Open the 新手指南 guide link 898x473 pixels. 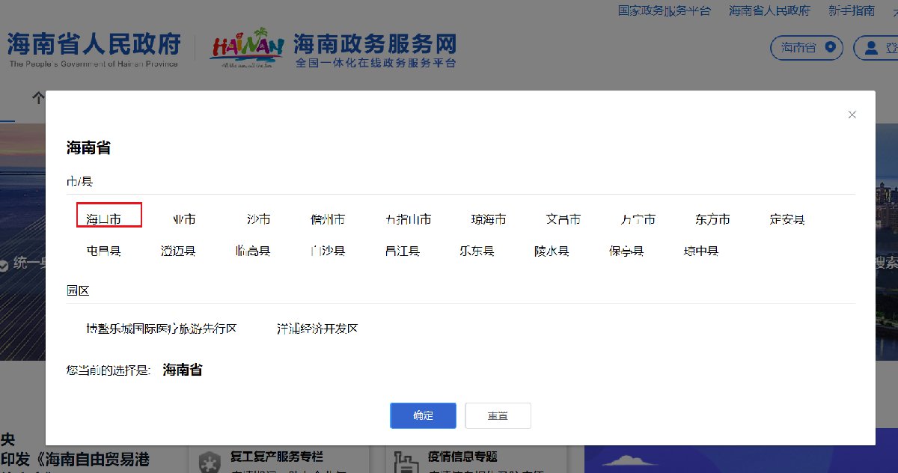[x=852, y=10]
